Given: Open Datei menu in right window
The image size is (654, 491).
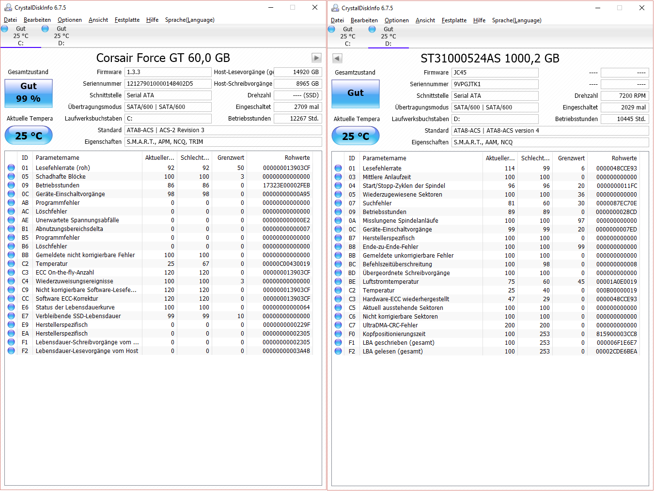Looking at the screenshot, I should click(x=337, y=20).
